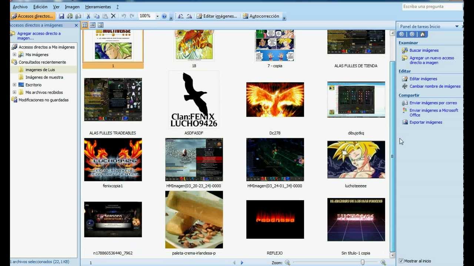
Task: Open the 100% zoom dropdown arrow
Action: (x=157, y=16)
